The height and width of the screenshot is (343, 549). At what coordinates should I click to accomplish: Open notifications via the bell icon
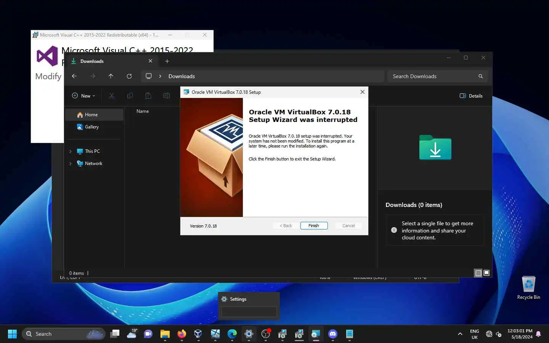pyautogui.click(x=538, y=334)
